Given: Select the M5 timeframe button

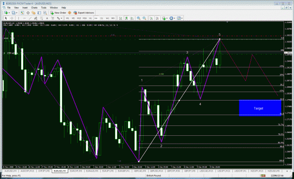Looking at the screenshot, I should [x=73, y=18].
